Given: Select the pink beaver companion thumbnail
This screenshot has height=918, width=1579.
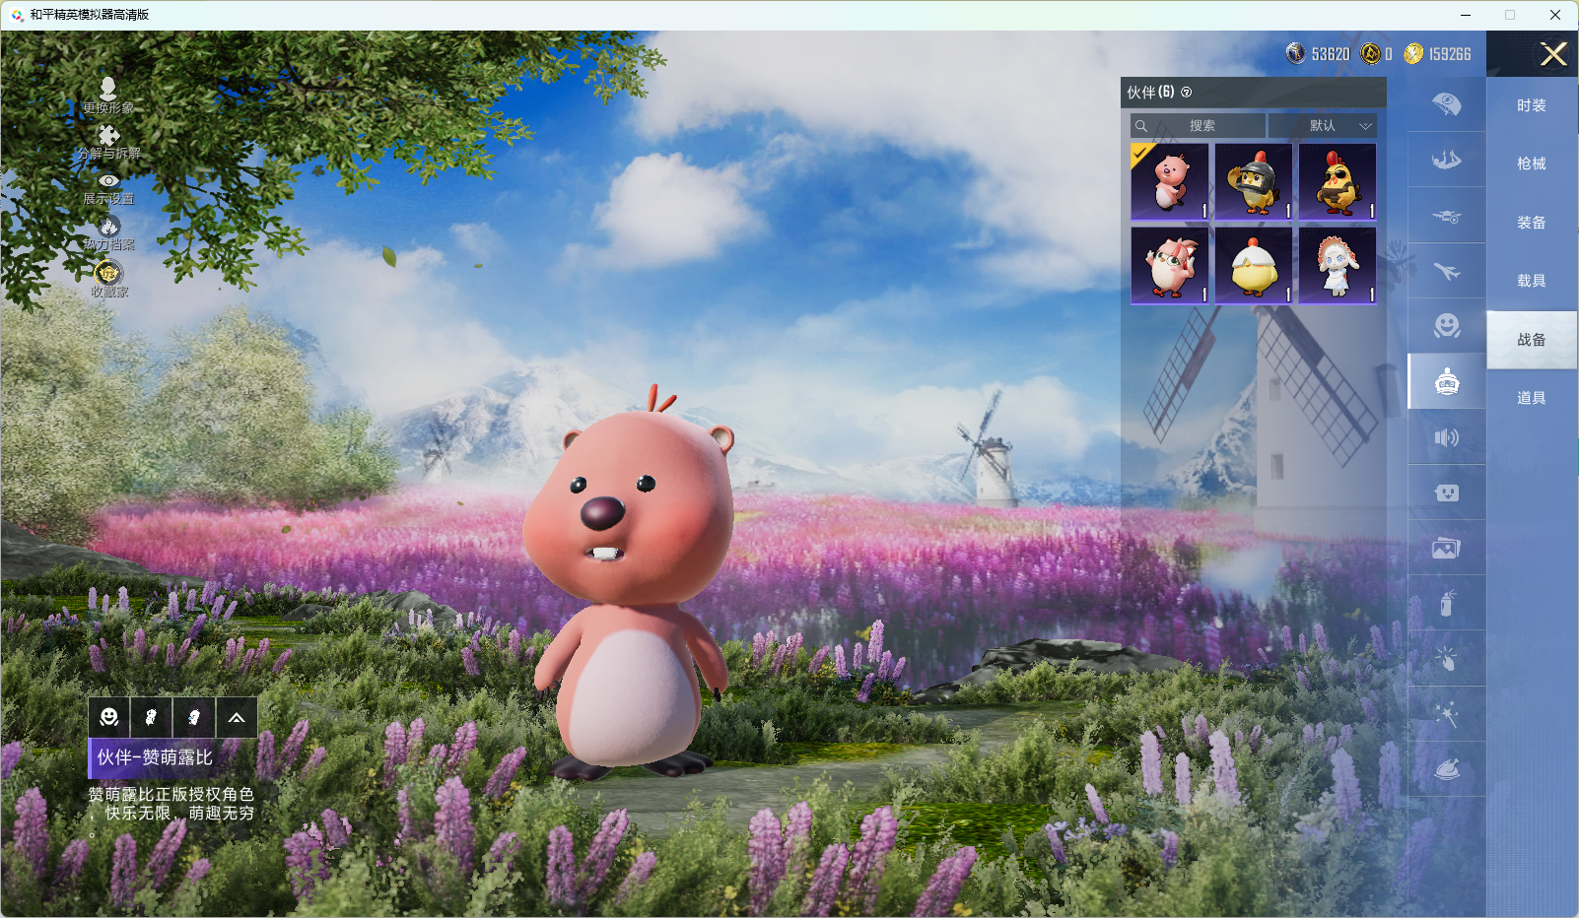Looking at the screenshot, I should click(1170, 181).
